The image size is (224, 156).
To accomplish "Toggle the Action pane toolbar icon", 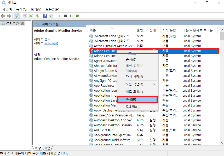I will 51,16.
